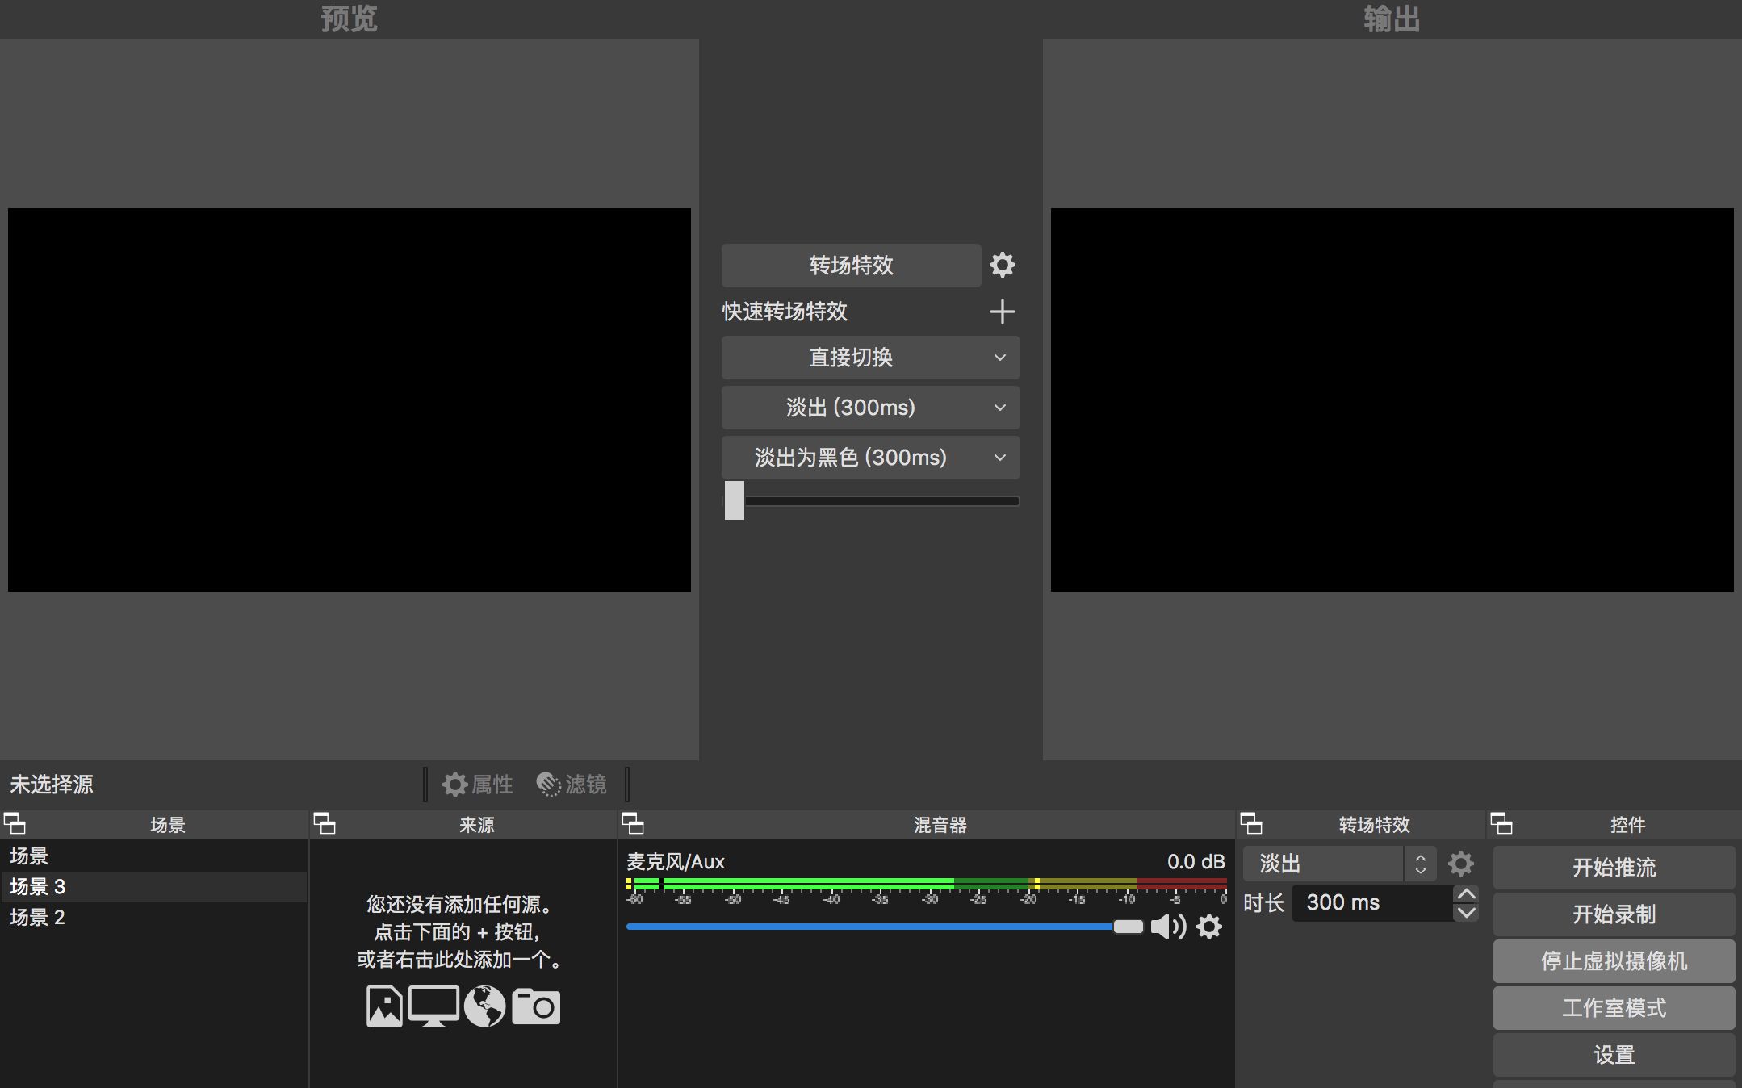Open transition settings gear beside 转场特效 button
The width and height of the screenshot is (1742, 1088).
(x=1002, y=265)
